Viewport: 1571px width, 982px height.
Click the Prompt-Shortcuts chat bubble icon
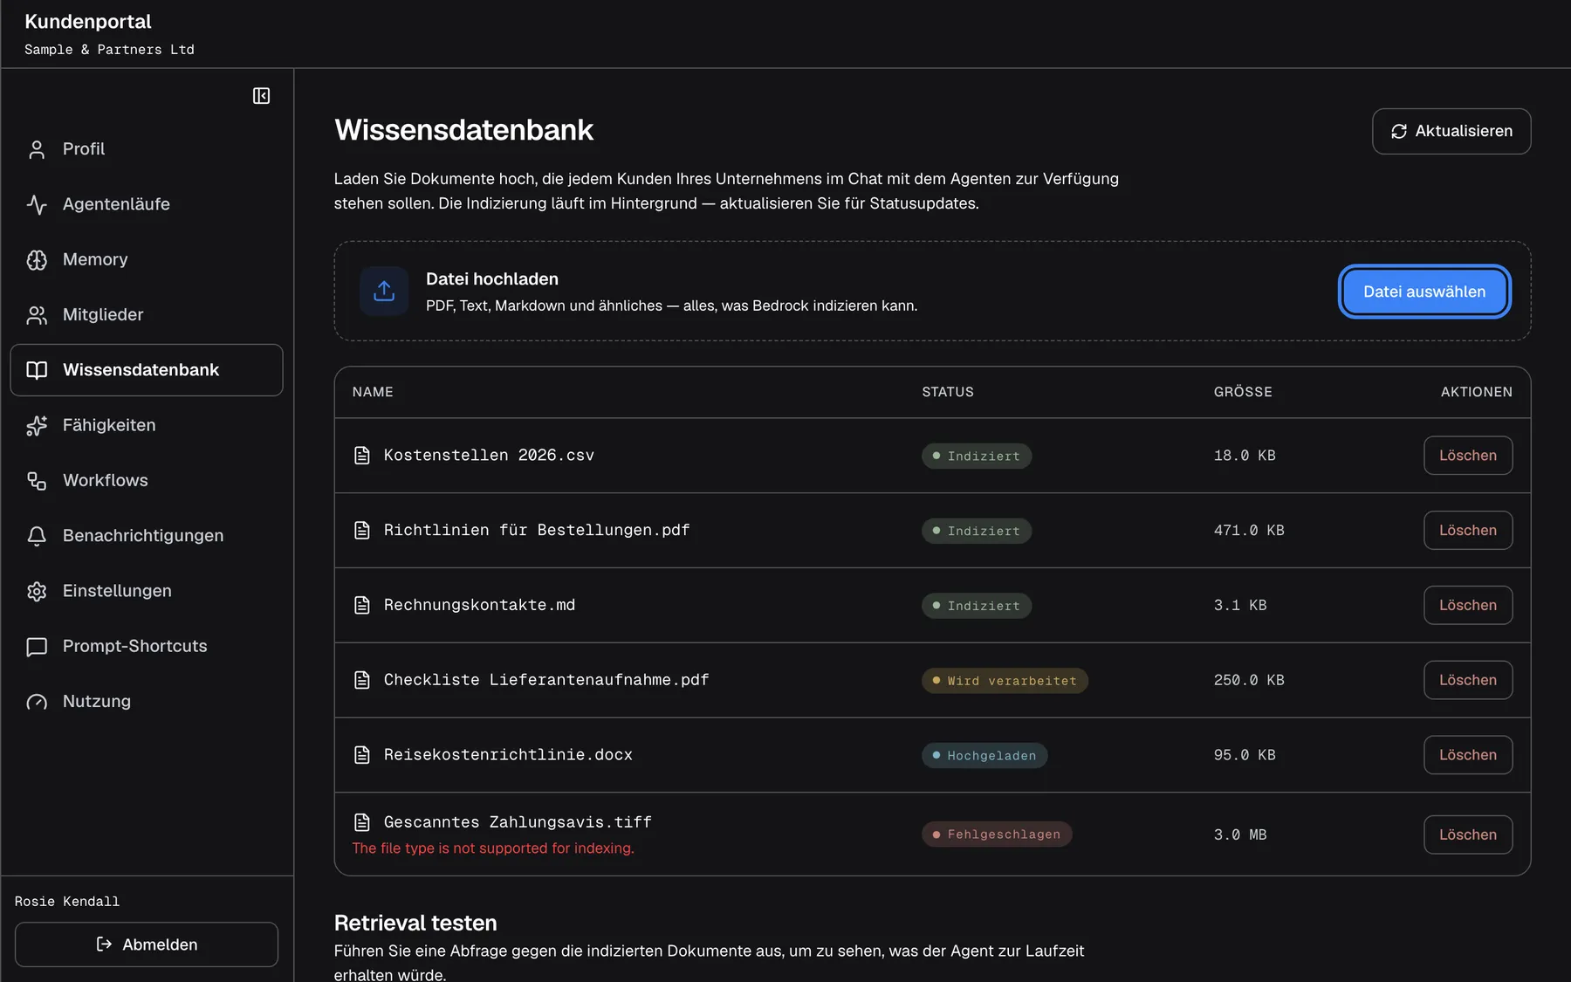tap(37, 647)
